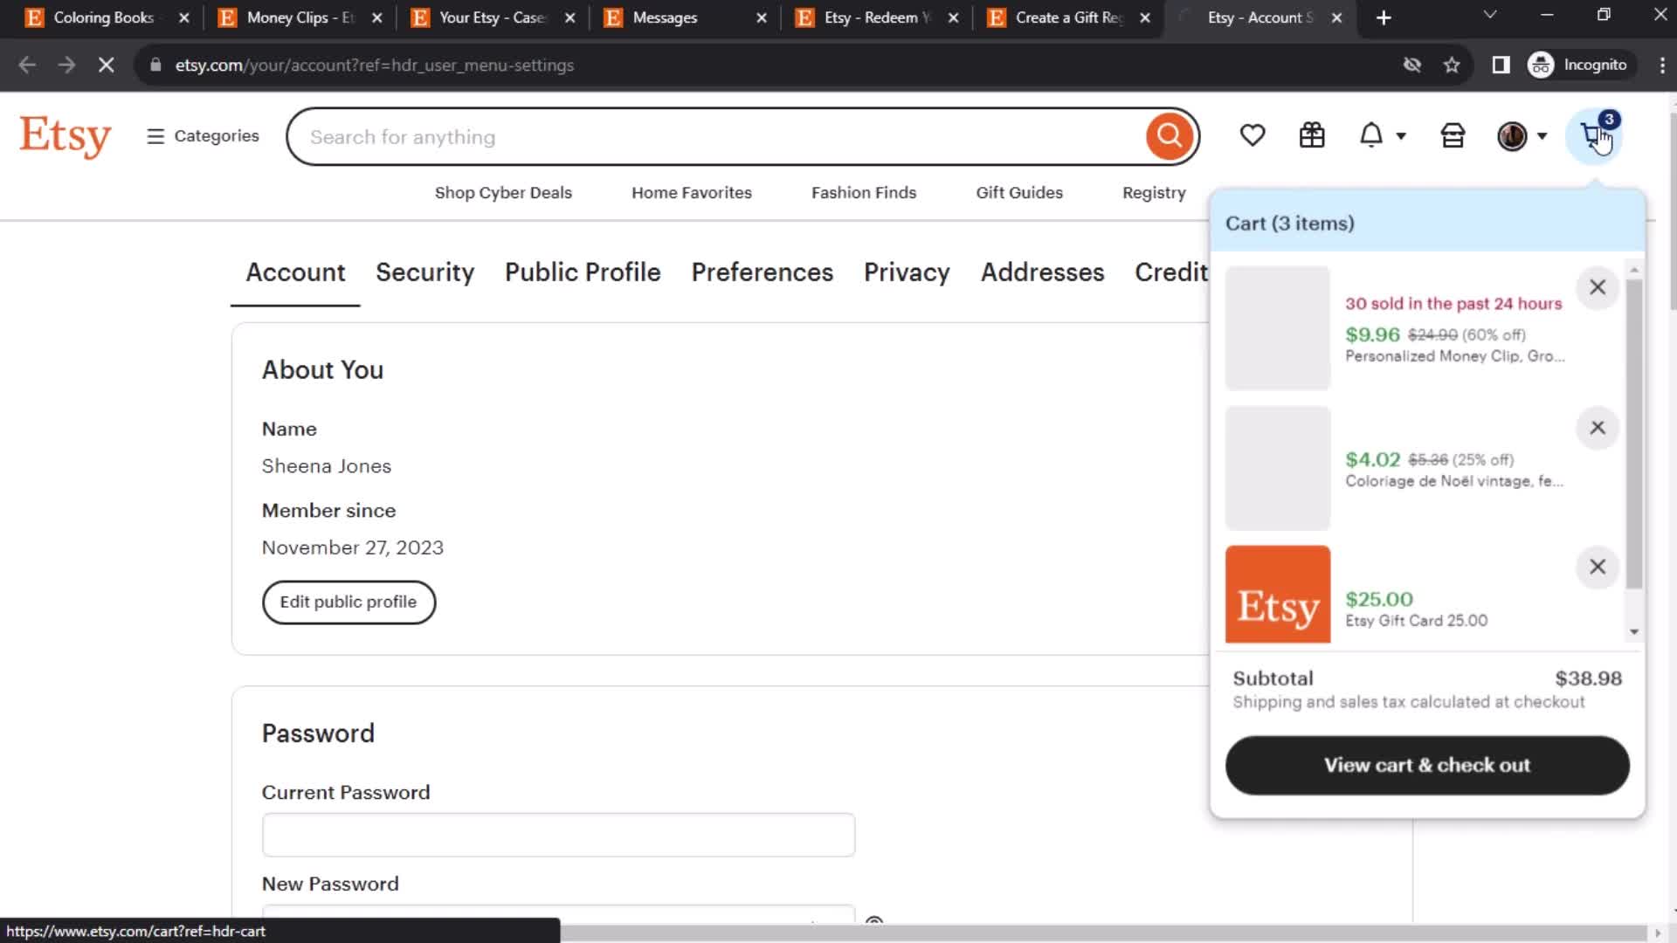Viewport: 1677px width, 943px height.
Task: Click Edit public profile button
Action: pos(349,602)
